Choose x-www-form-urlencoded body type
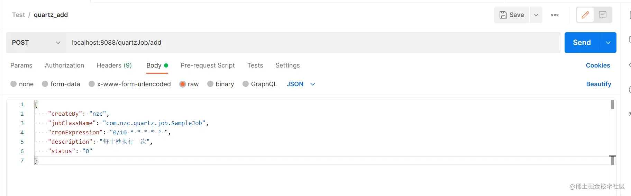The height and width of the screenshot is (196, 631). click(92, 84)
